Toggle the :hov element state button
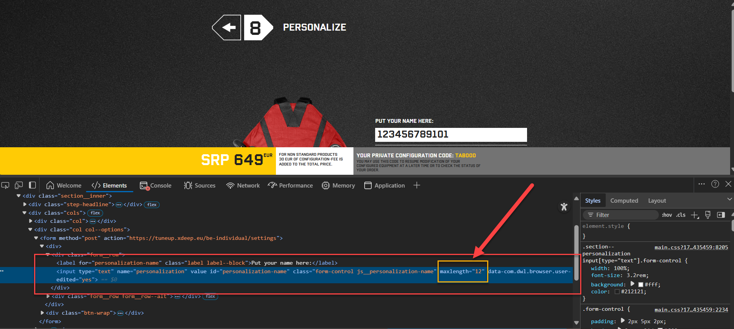734x329 pixels. [x=667, y=215]
